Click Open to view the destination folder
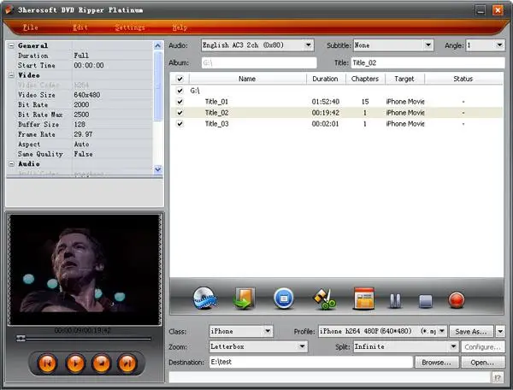This screenshot has width=513, height=390. (x=482, y=362)
